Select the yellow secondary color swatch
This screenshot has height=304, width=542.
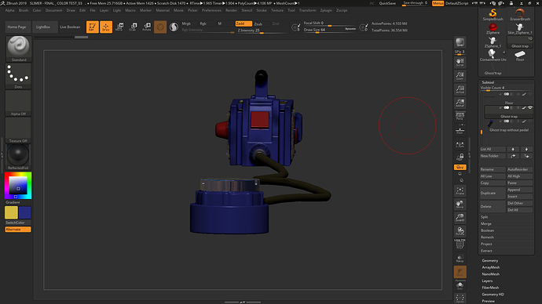(x=11, y=212)
